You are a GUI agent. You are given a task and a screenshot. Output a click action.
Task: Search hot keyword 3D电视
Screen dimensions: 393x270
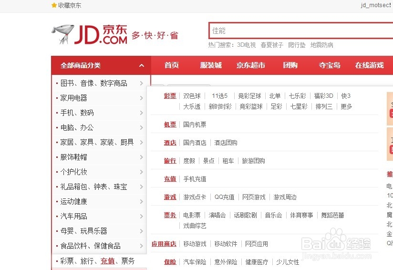247,45
